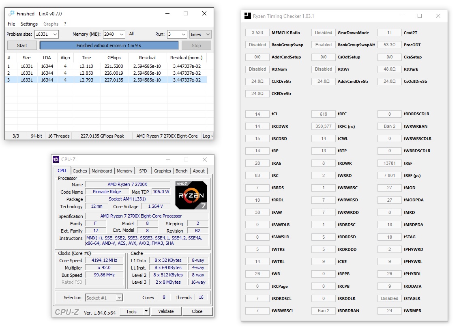461x330 pixels.
Task: Select LinX result row with 227.0135 GFlops
Action: [106, 80]
